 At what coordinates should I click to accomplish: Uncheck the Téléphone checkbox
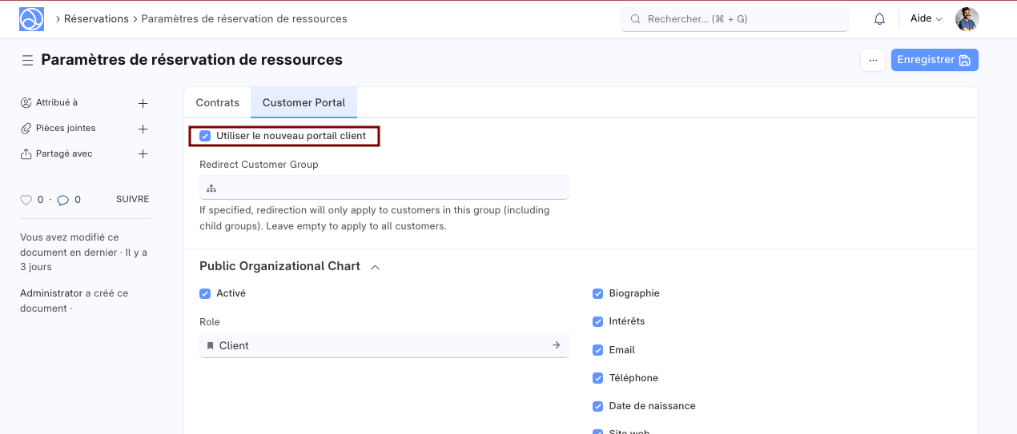pyautogui.click(x=597, y=378)
